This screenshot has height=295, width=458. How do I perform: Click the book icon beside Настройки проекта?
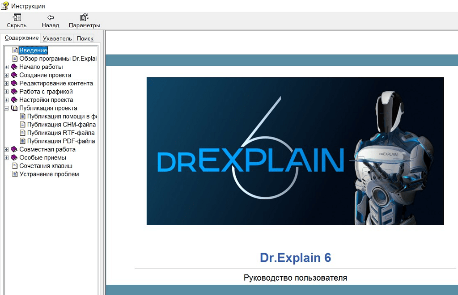pyautogui.click(x=14, y=100)
